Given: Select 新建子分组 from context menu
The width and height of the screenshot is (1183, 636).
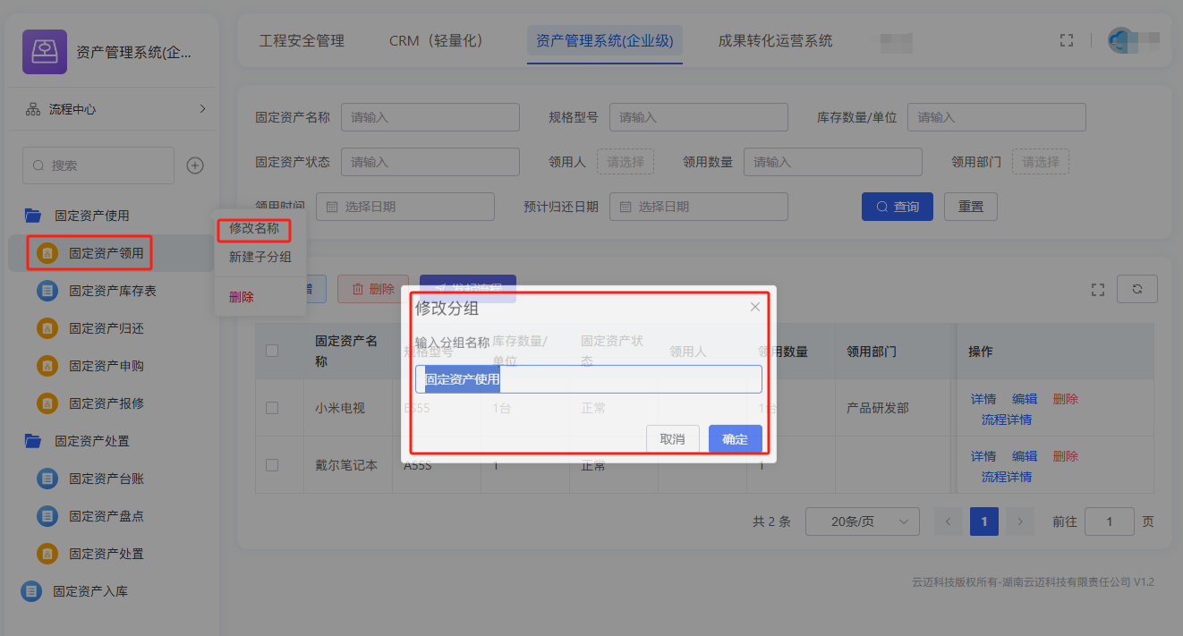Looking at the screenshot, I should [x=260, y=258].
